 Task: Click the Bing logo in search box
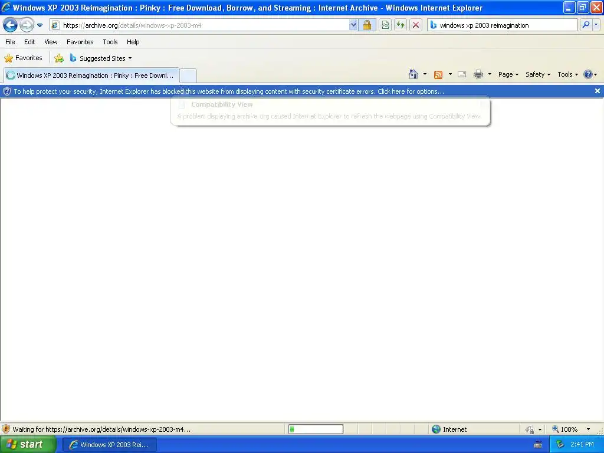click(x=434, y=25)
